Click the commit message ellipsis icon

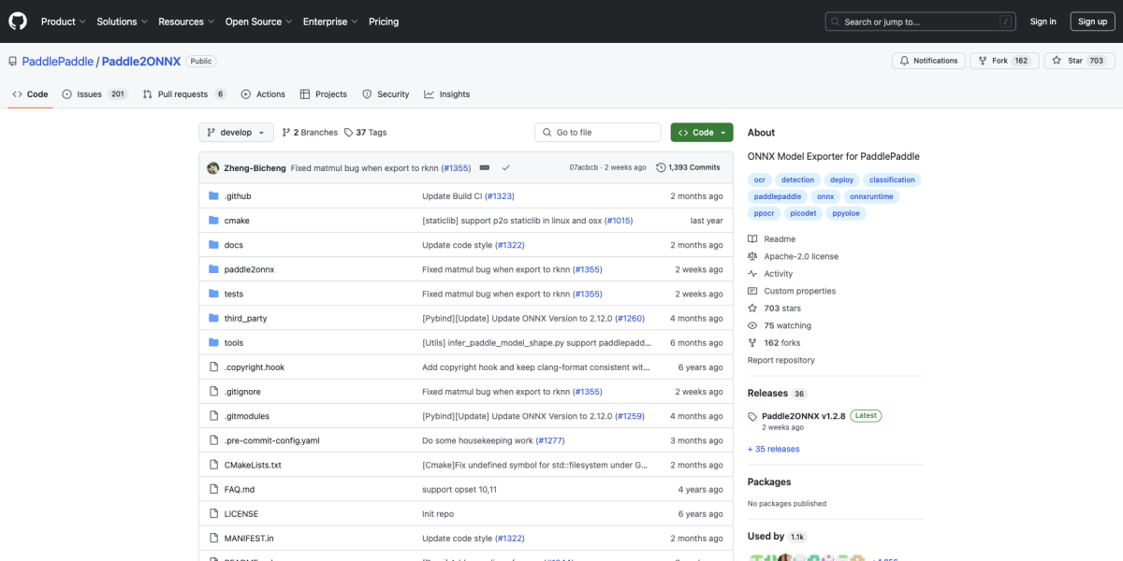tap(484, 167)
